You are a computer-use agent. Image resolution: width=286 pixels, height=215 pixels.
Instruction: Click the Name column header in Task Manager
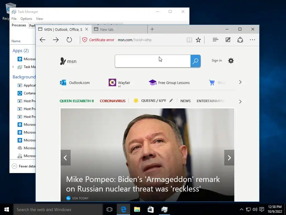[16, 41]
